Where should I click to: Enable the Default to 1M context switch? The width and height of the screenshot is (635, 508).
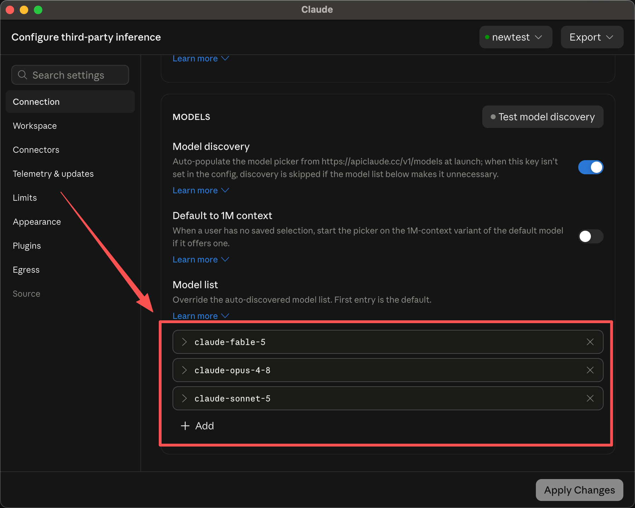pyautogui.click(x=591, y=236)
